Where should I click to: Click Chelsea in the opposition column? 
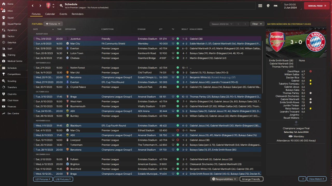tap(75, 58)
